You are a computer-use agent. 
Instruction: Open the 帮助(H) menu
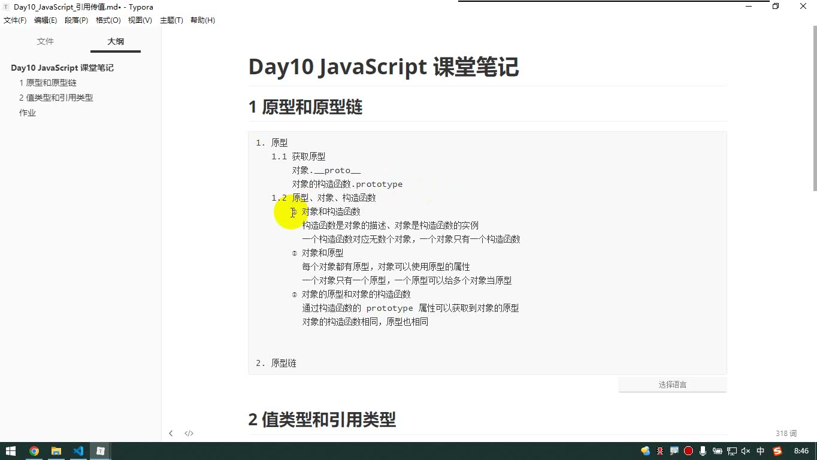(x=202, y=20)
